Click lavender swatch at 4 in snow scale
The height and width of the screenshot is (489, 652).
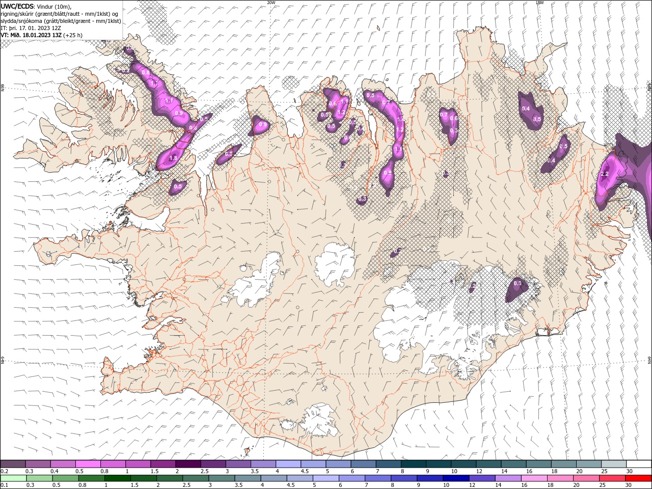[288, 464]
